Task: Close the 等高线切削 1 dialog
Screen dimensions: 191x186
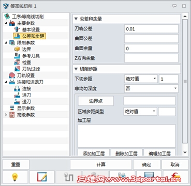Action: click(184, 6)
